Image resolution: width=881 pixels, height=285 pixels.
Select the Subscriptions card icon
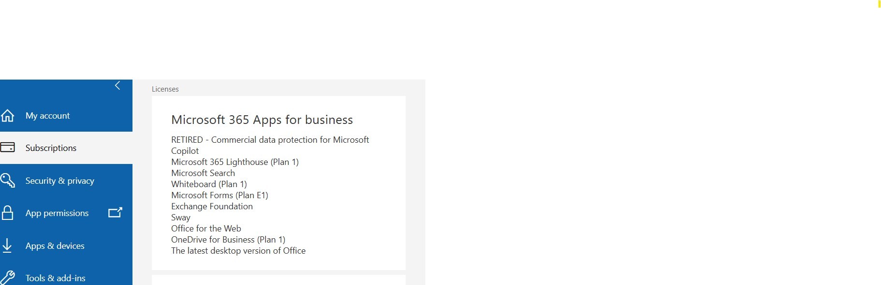[8, 148]
